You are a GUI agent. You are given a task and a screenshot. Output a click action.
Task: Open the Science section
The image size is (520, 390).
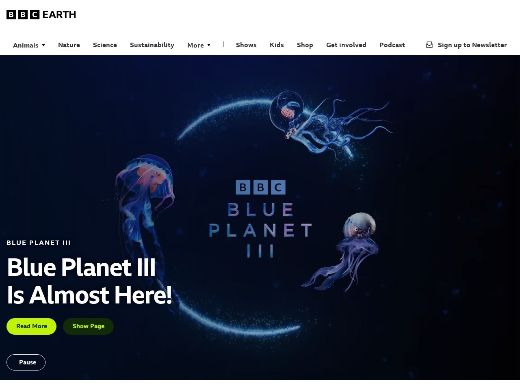coord(105,45)
